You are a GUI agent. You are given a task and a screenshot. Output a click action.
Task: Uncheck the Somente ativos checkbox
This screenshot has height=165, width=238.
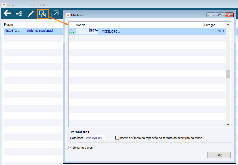point(70,147)
